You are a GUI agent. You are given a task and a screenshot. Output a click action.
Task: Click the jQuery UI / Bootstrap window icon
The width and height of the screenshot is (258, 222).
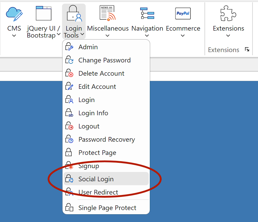click(44, 14)
